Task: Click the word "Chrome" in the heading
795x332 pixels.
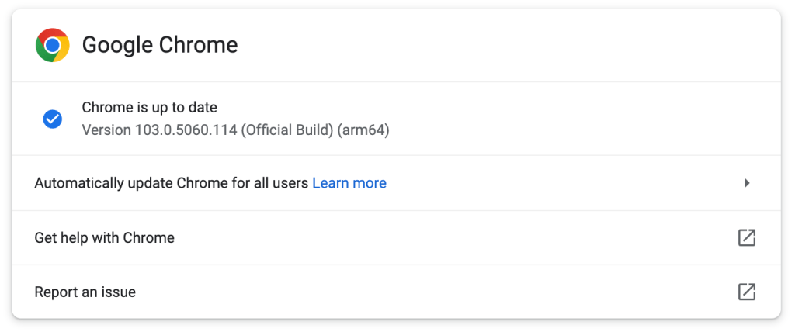Action: pos(198,45)
